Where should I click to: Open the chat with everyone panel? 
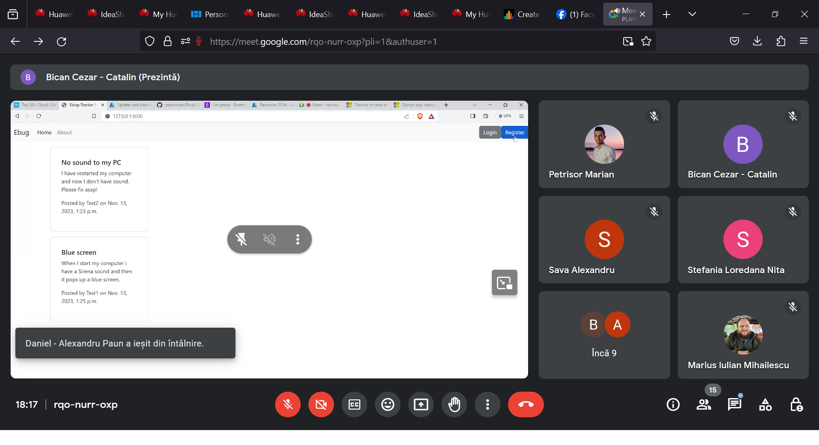click(x=735, y=404)
